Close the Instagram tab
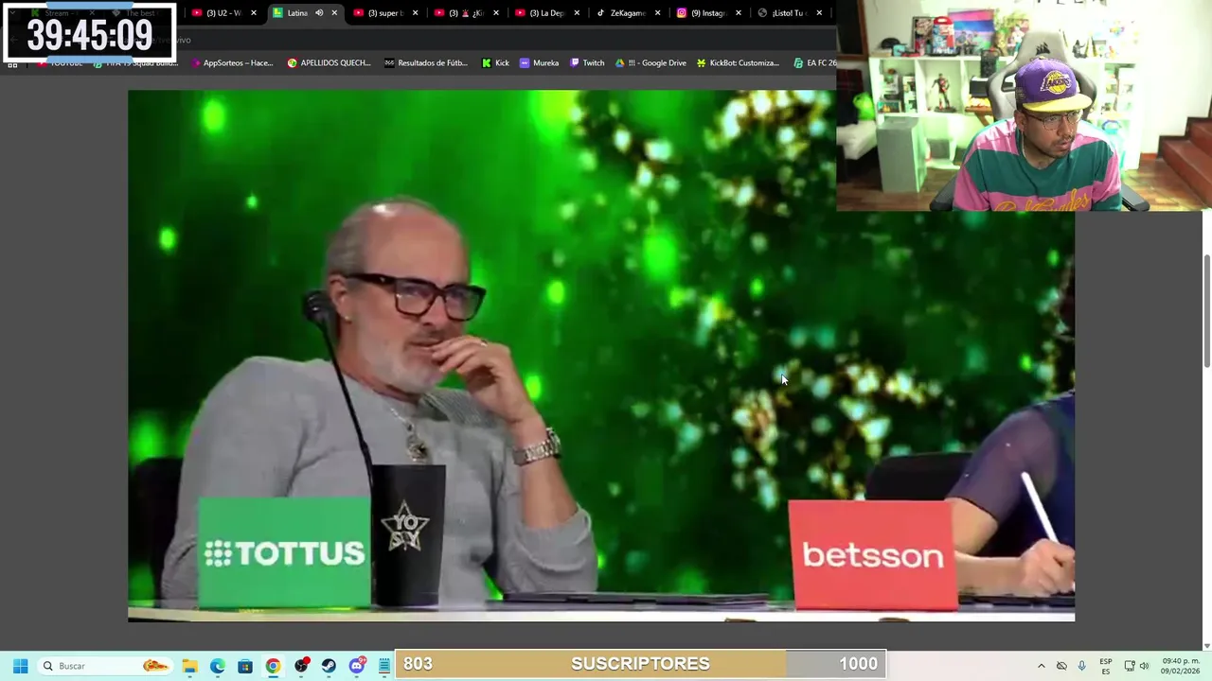Image resolution: width=1212 pixels, height=681 pixels. coord(739,12)
